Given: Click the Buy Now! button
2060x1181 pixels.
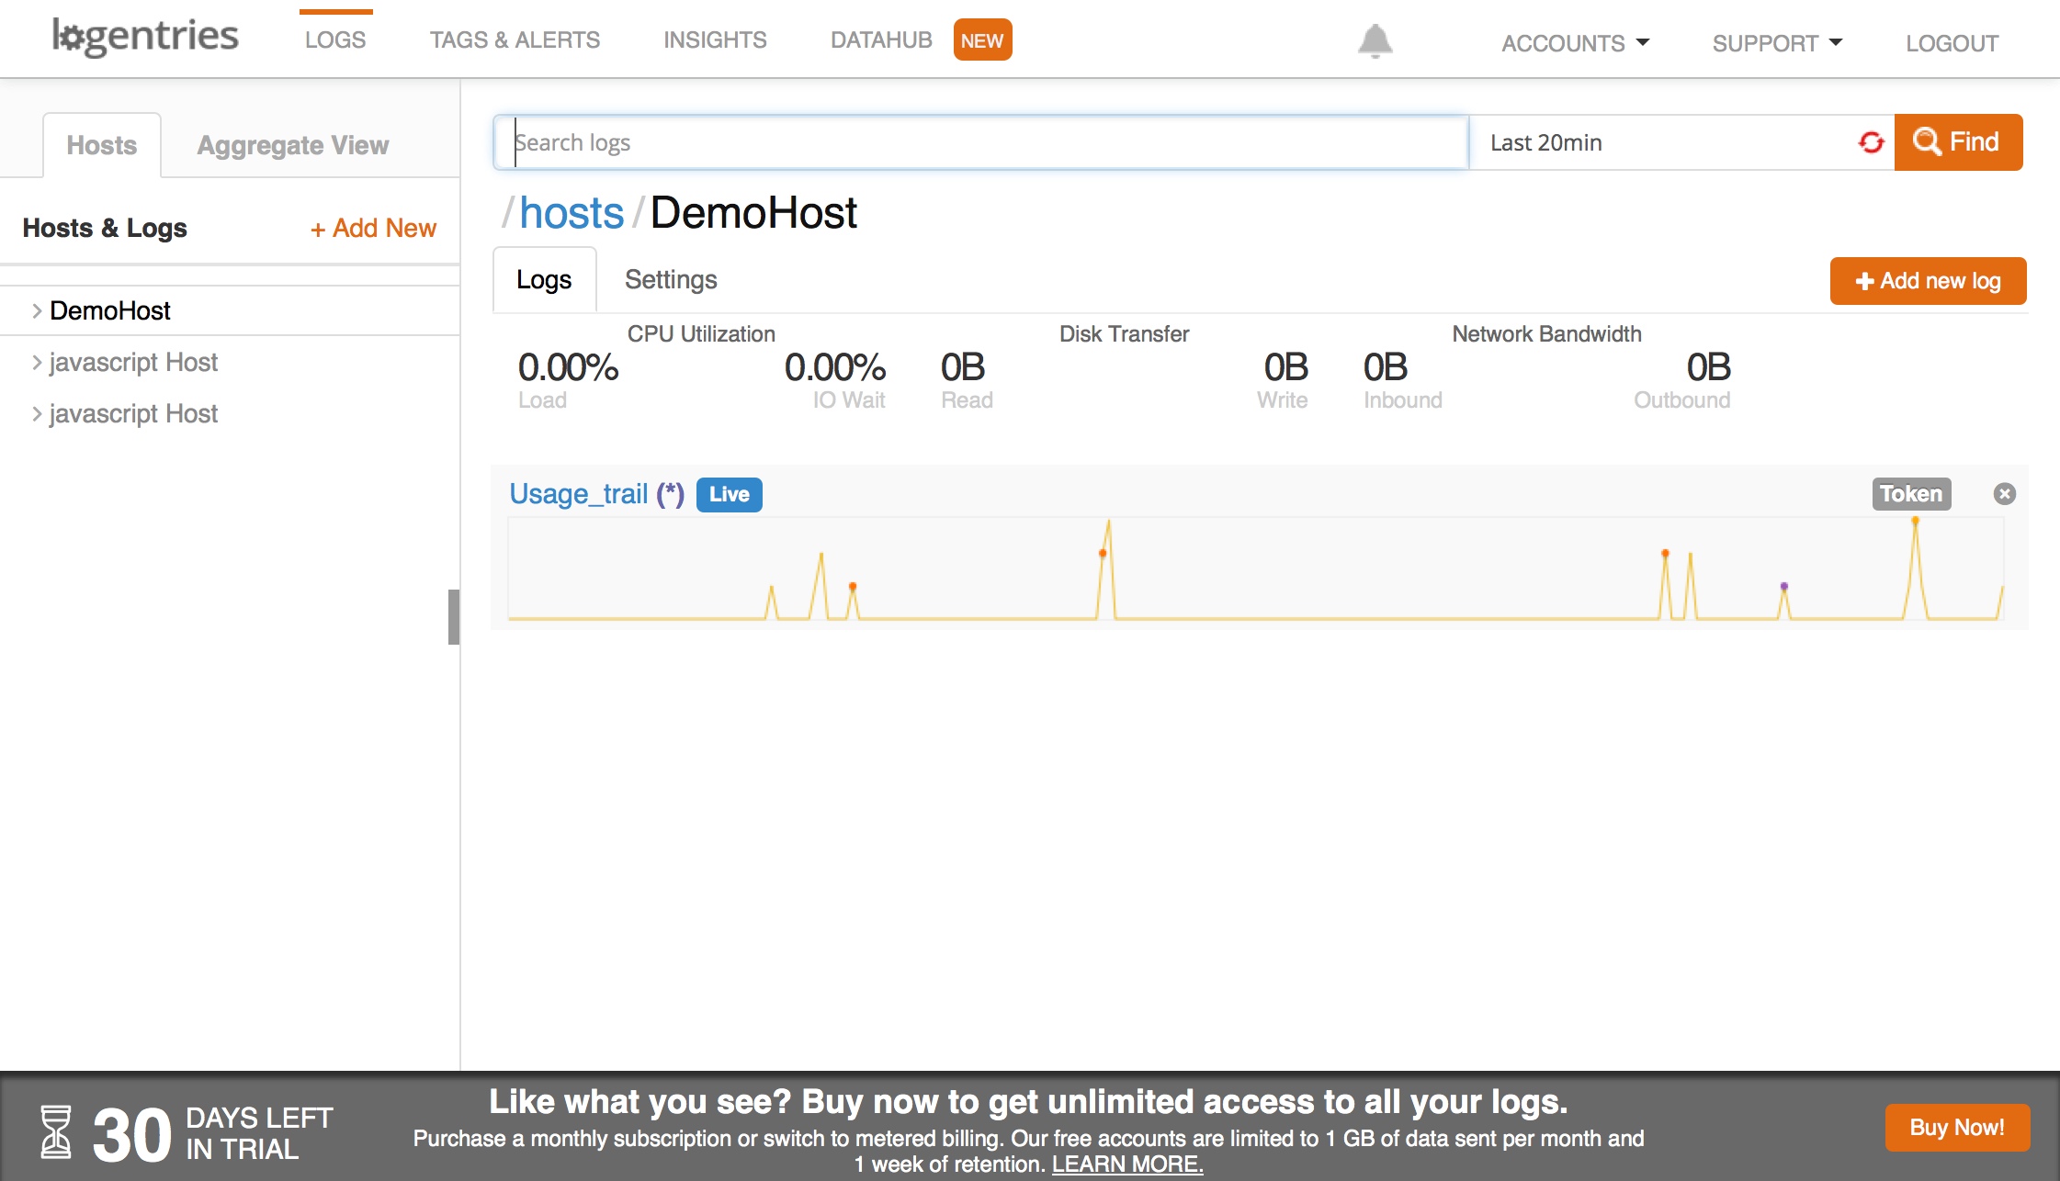Looking at the screenshot, I should (1956, 1127).
